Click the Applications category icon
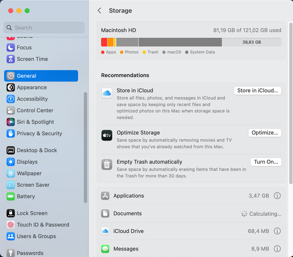 (105, 196)
